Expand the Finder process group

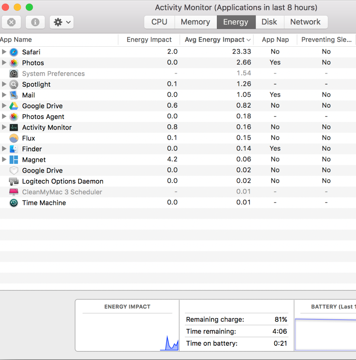[4, 149]
